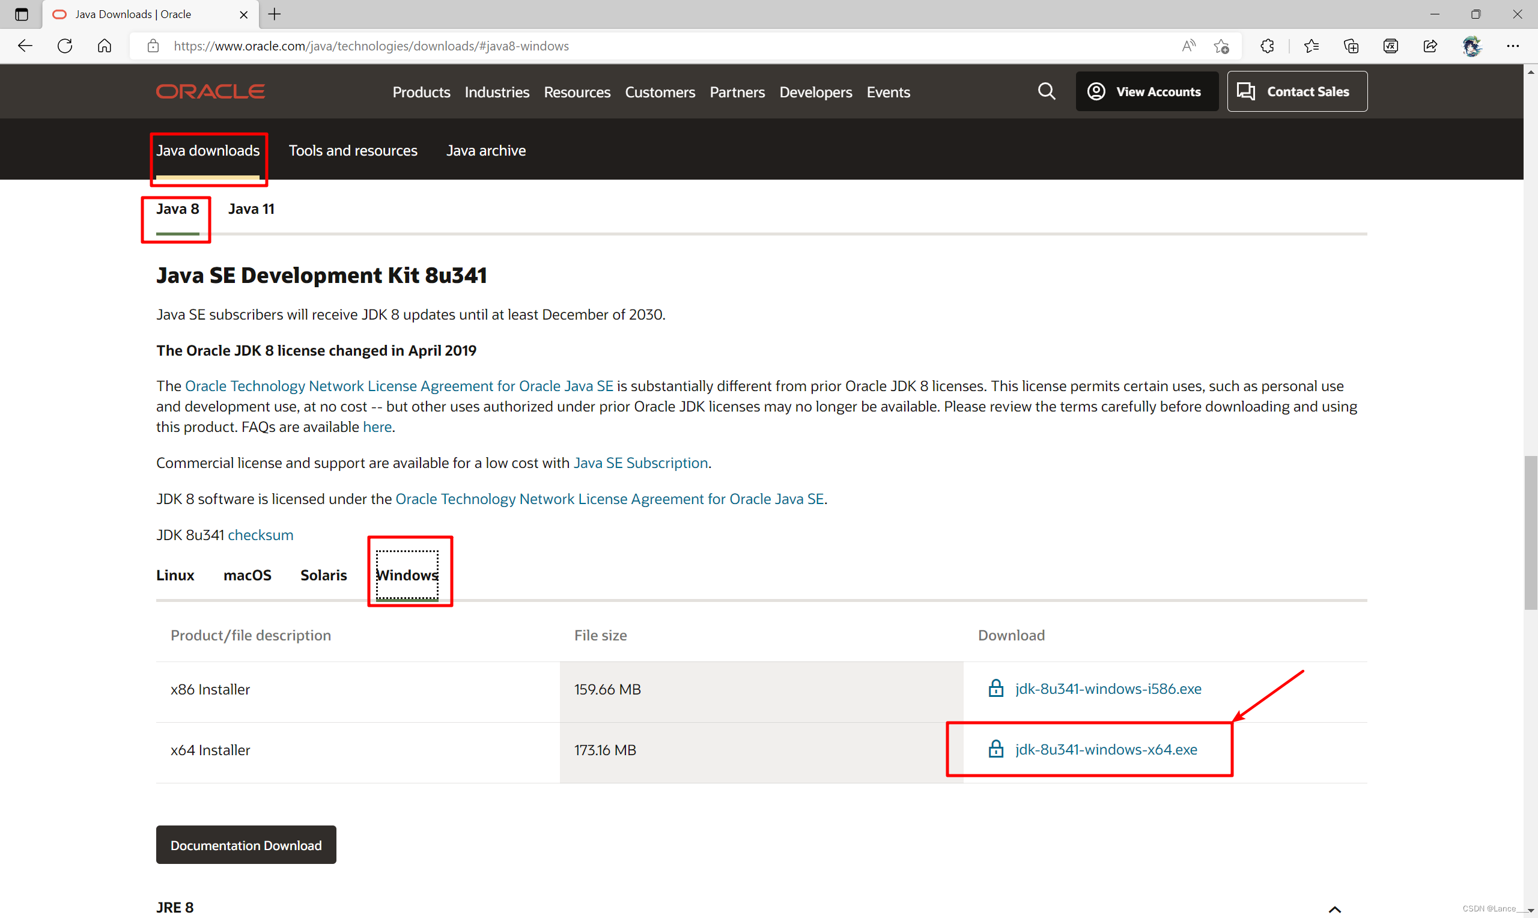Image resolution: width=1538 pixels, height=918 pixels.
Task: Open the browser extensions menu
Action: coord(1267,46)
